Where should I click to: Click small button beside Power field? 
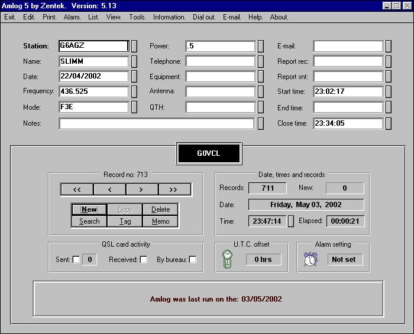(261, 46)
